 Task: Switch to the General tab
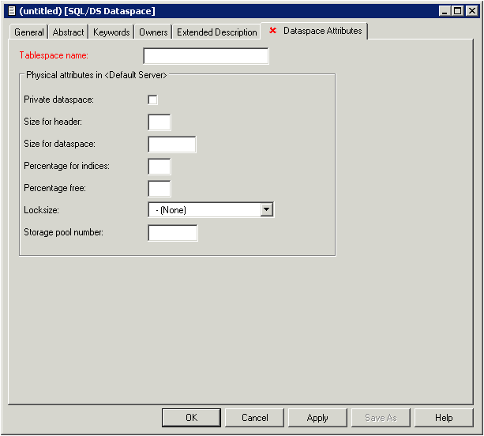point(29,32)
